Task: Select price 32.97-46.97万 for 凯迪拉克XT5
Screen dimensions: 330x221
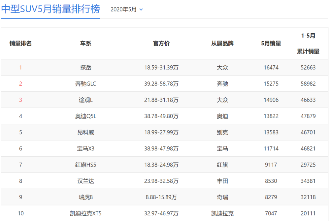Action: (x=161, y=213)
